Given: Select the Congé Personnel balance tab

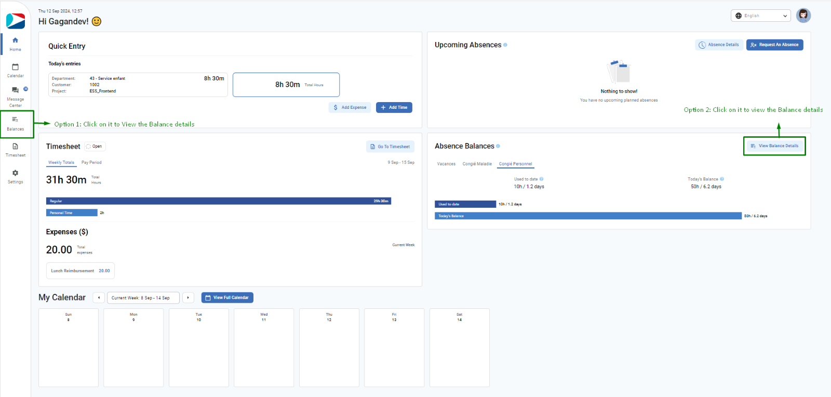Looking at the screenshot, I should (x=516, y=164).
